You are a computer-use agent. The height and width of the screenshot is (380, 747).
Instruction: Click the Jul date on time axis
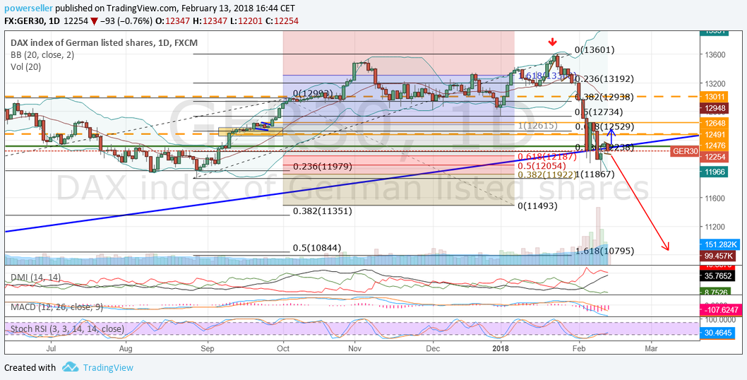pos(51,349)
